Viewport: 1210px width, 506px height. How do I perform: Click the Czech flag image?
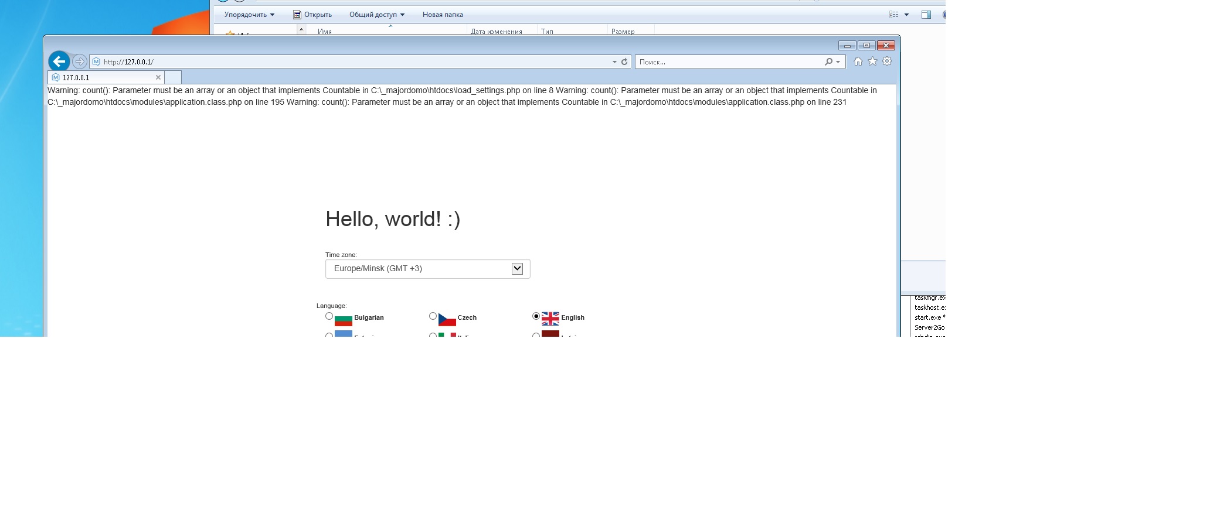pos(447,320)
